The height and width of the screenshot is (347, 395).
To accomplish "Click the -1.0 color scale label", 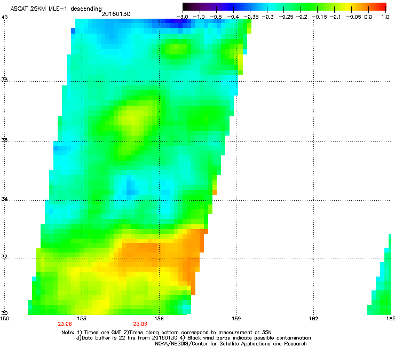I will point(199,17).
